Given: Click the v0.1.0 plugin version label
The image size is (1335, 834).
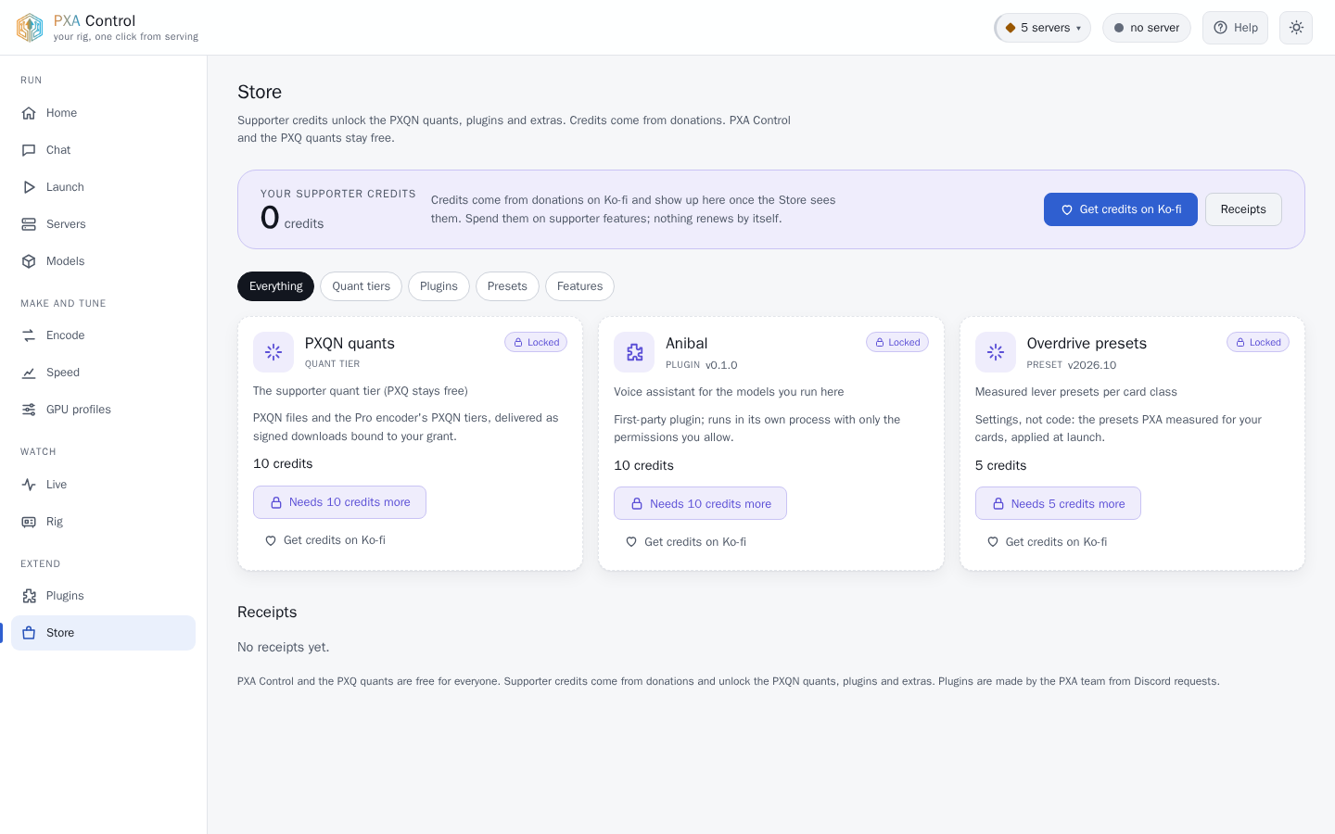Looking at the screenshot, I should pyautogui.click(x=721, y=365).
